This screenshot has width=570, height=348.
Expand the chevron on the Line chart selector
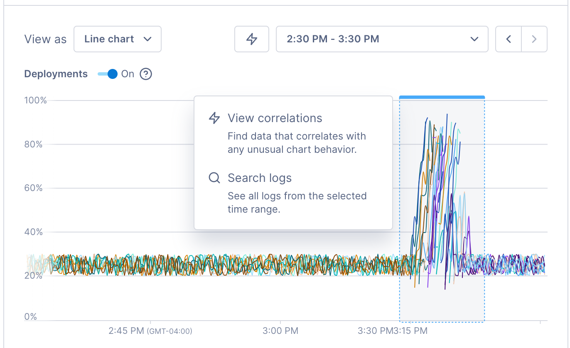148,39
